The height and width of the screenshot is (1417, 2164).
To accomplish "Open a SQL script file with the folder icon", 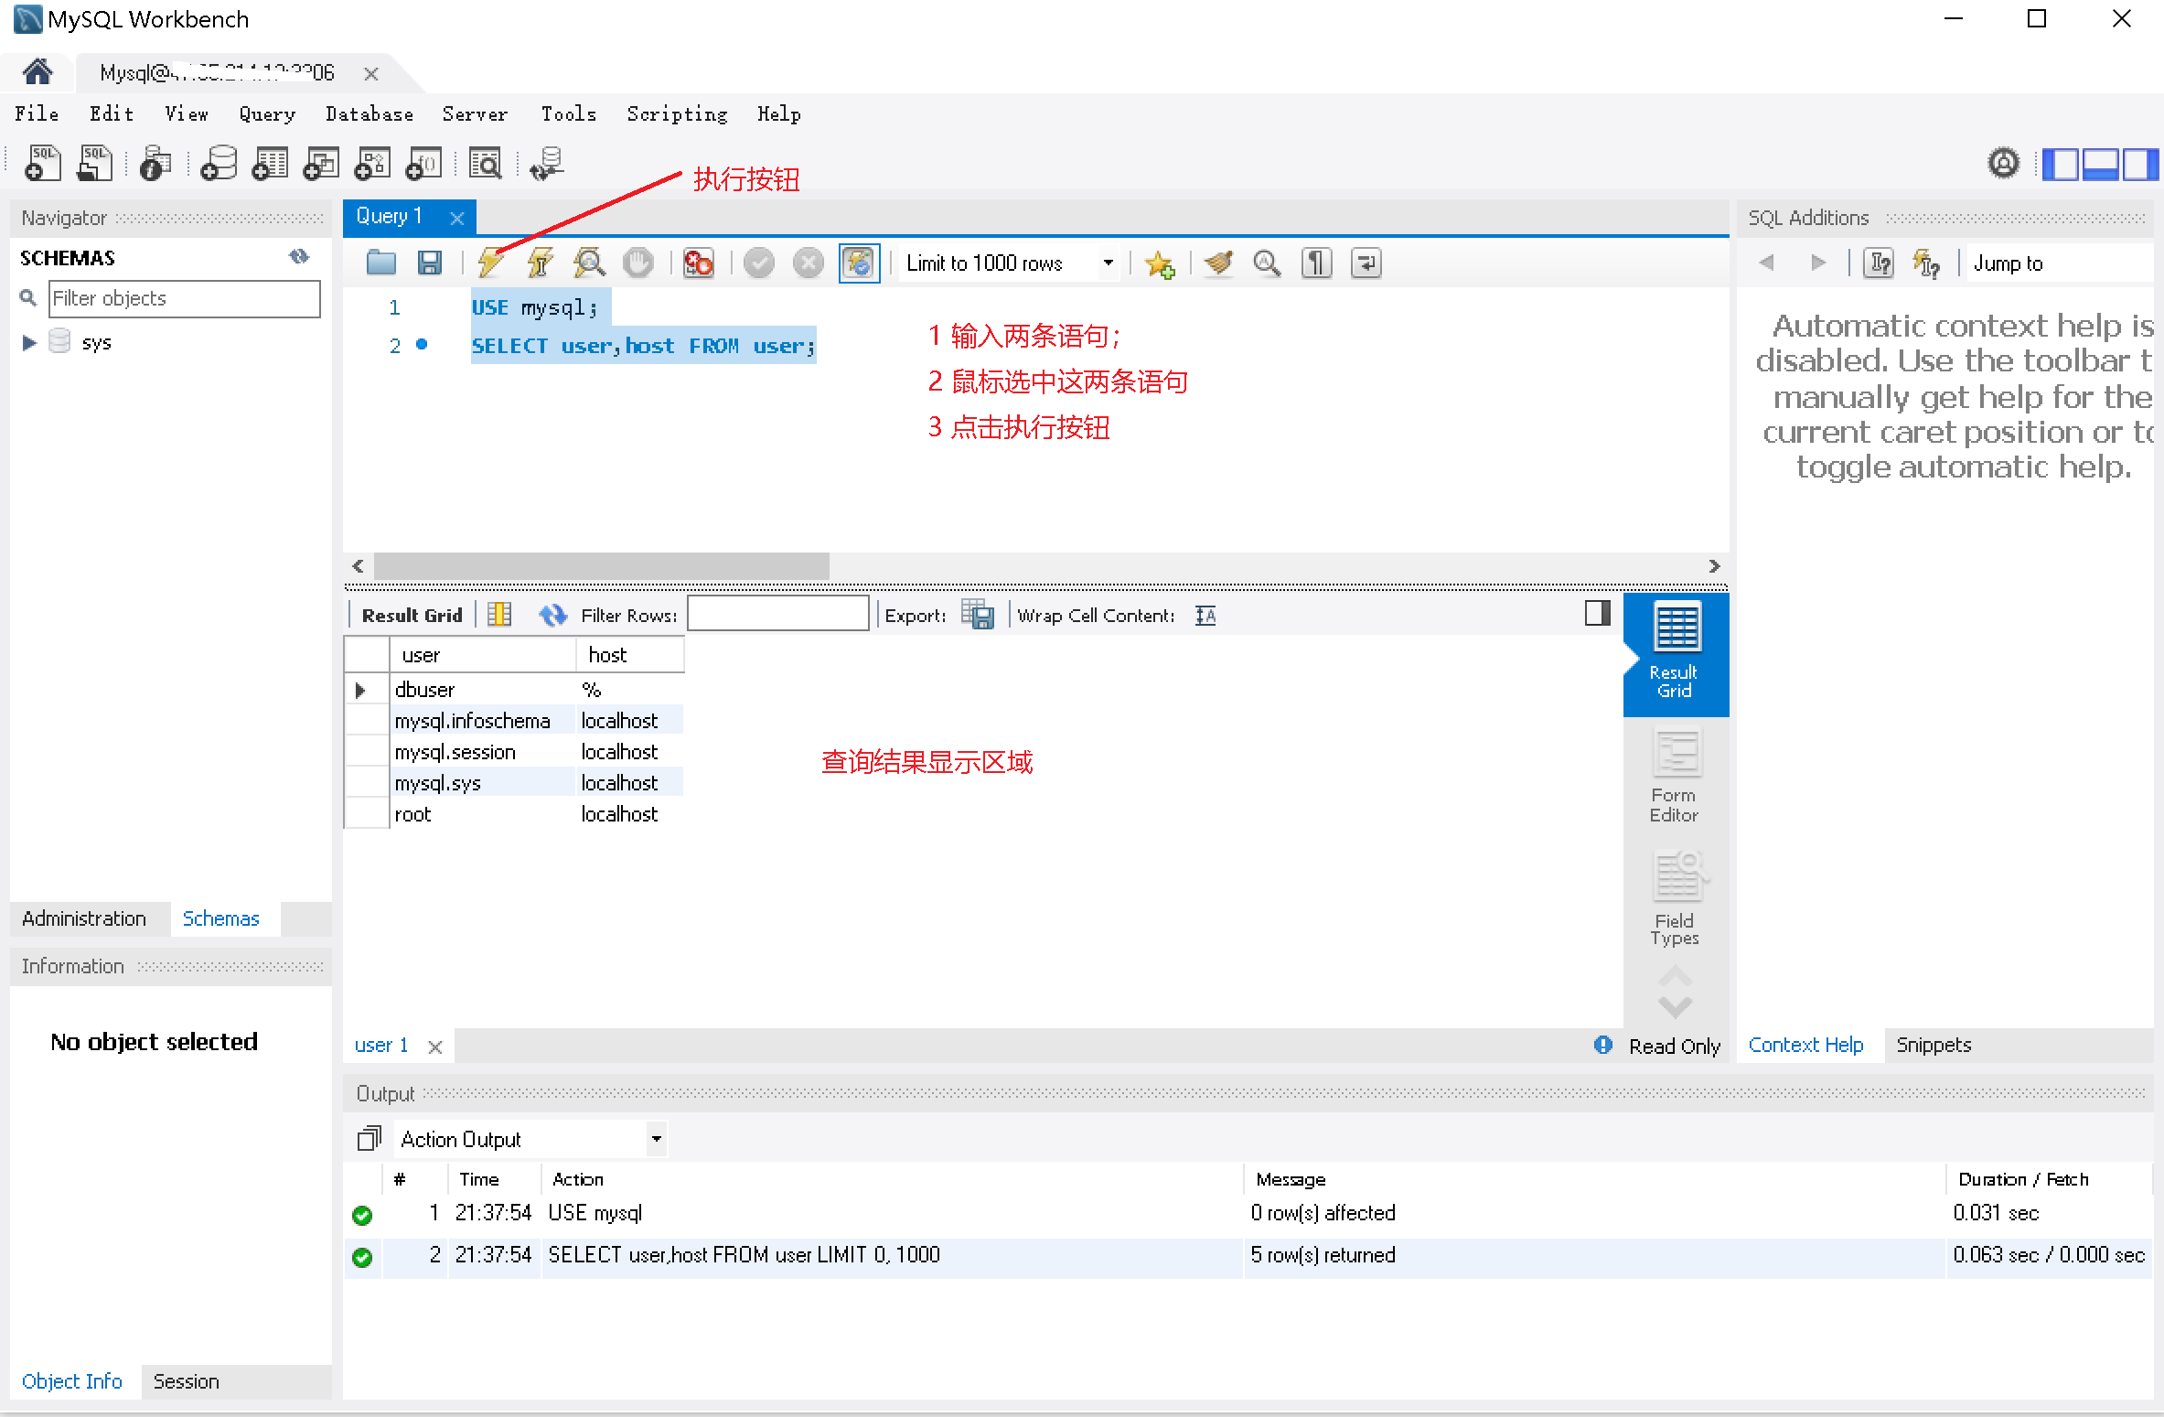I will coord(380,263).
